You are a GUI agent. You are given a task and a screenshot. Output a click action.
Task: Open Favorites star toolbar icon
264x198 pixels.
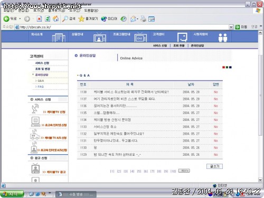81,19
